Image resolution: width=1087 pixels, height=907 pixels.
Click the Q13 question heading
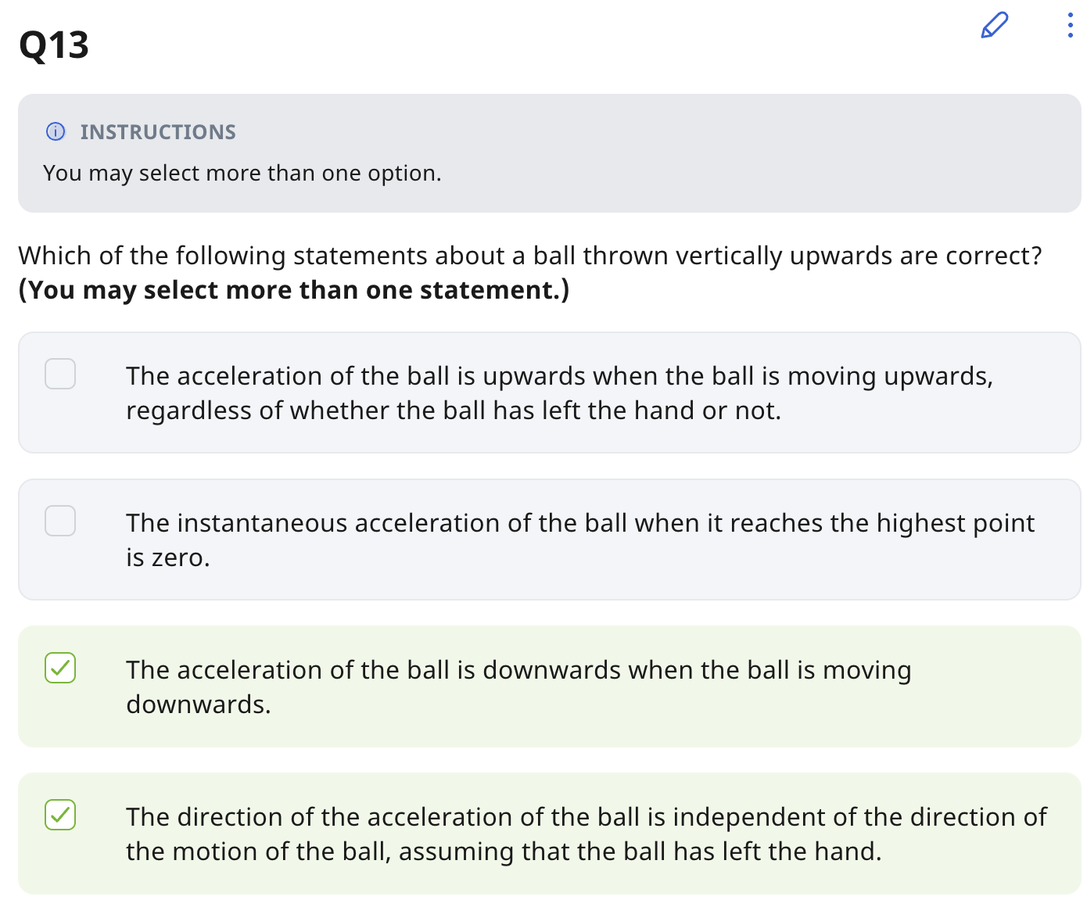(54, 45)
